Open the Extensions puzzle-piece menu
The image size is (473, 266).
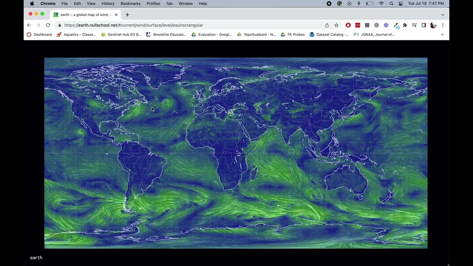(405, 25)
